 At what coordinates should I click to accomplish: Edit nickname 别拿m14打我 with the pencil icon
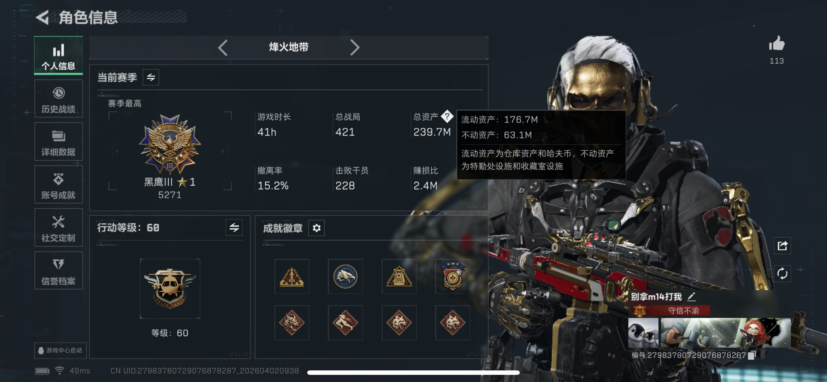[x=692, y=297]
